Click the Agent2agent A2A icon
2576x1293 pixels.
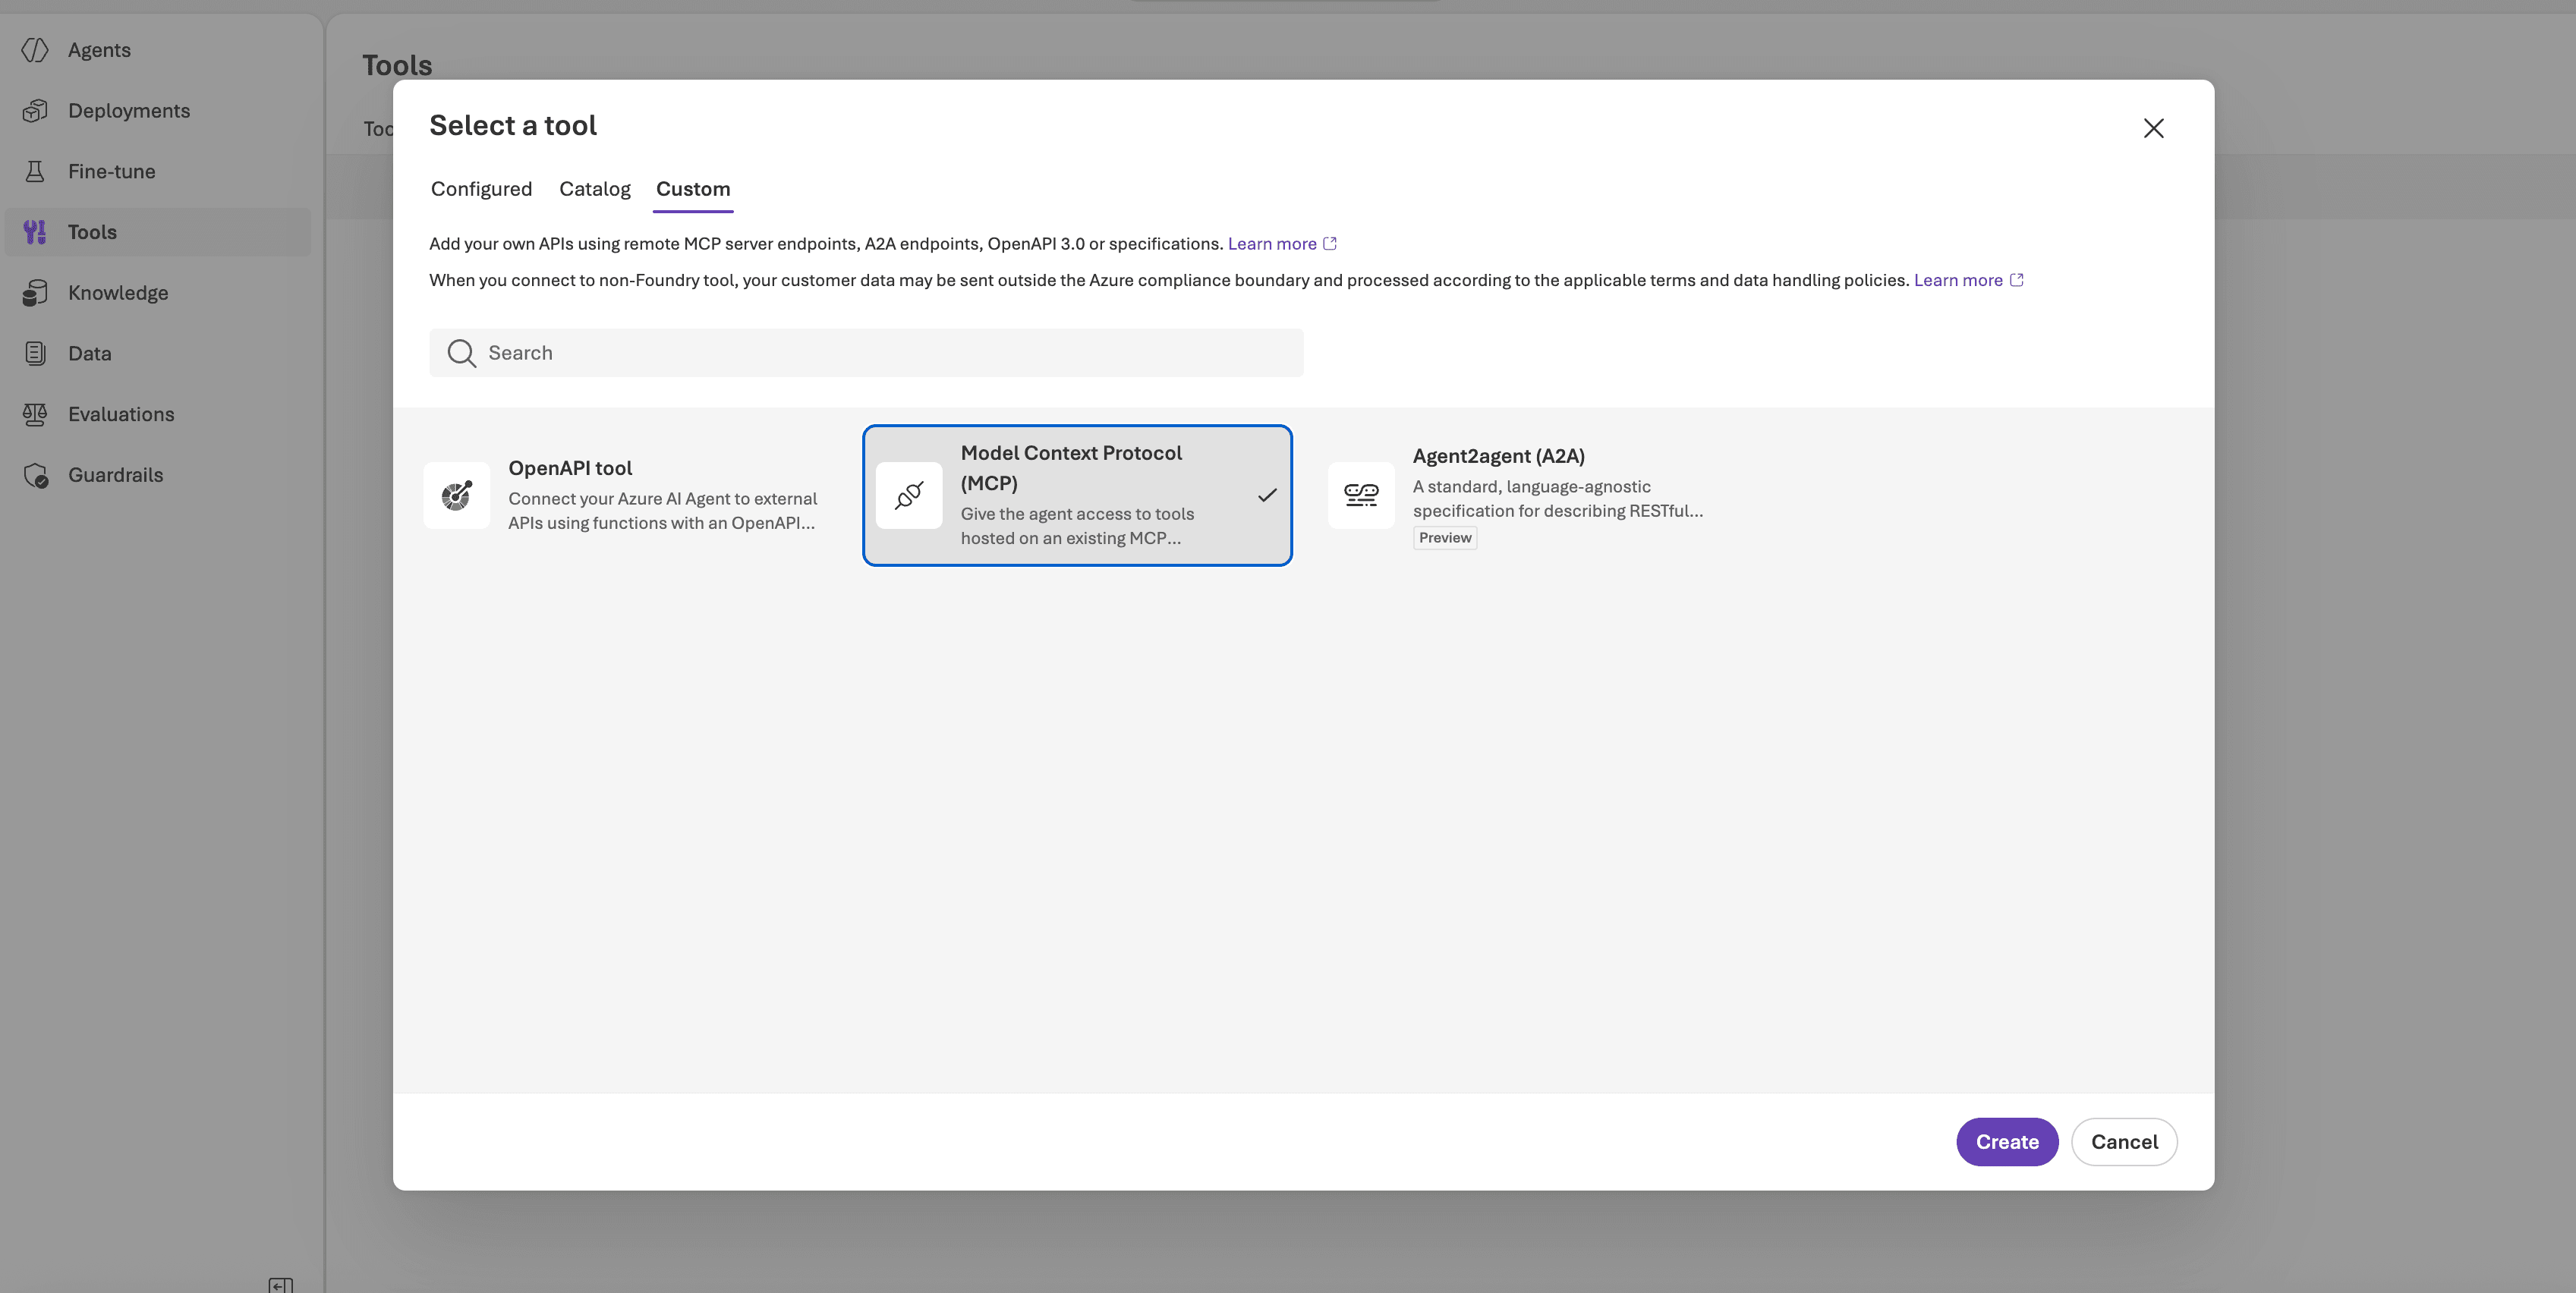click(x=1361, y=495)
